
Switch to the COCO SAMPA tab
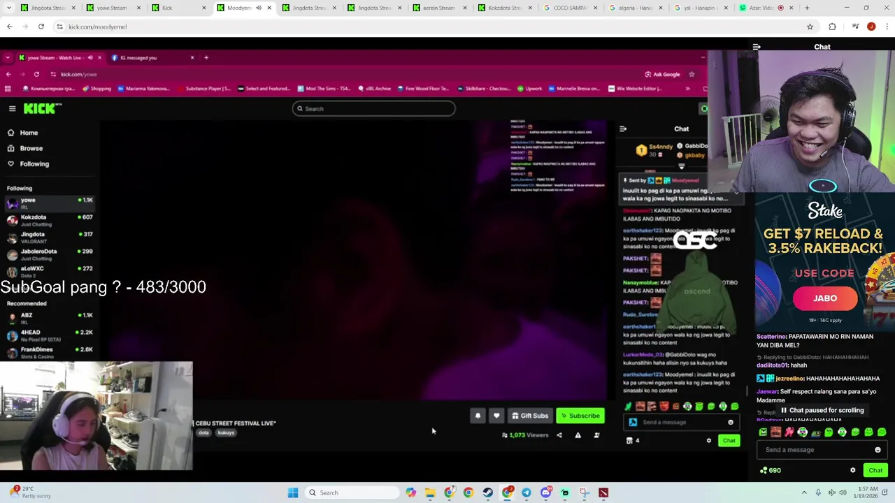click(x=570, y=8)
